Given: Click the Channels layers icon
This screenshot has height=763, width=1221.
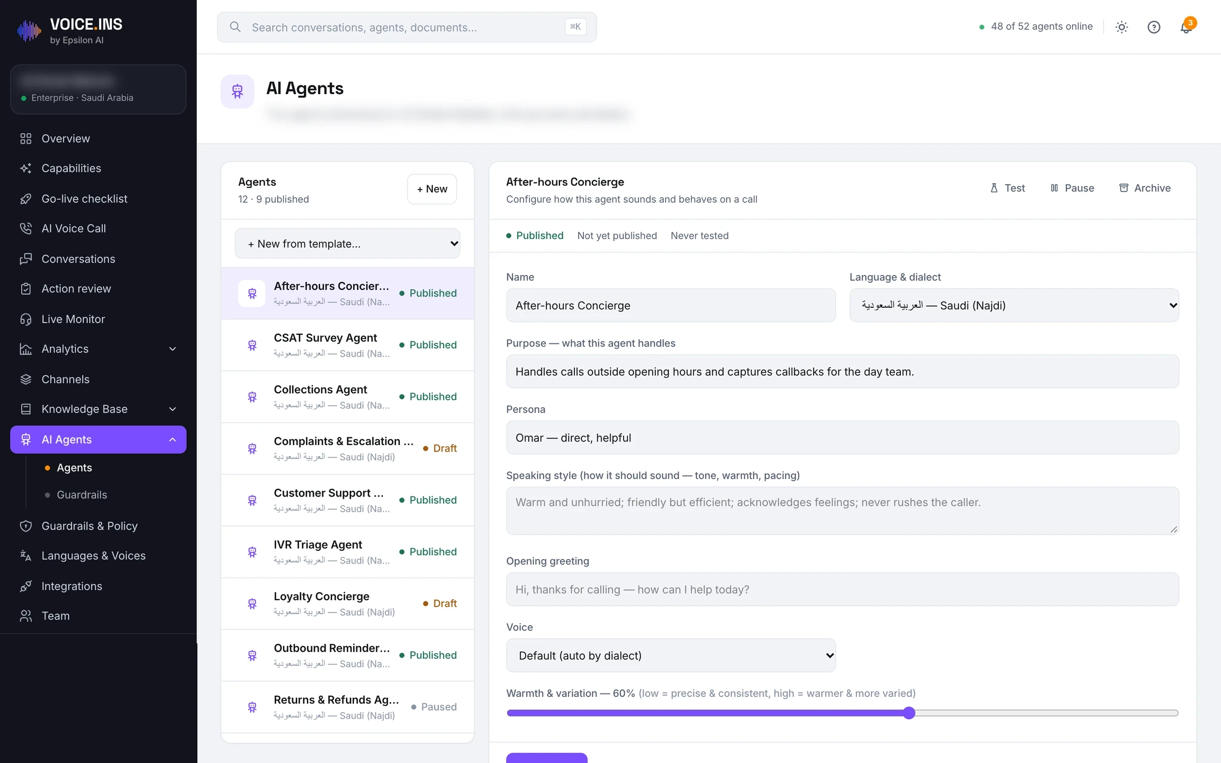Looking at the screenshot, I should click(x=26, y=379).
